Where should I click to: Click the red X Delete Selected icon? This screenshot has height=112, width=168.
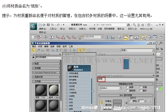click(x=48, y=50)
